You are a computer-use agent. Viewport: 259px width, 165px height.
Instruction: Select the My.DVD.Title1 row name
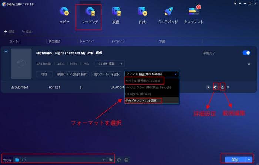(x=19, y=88)
